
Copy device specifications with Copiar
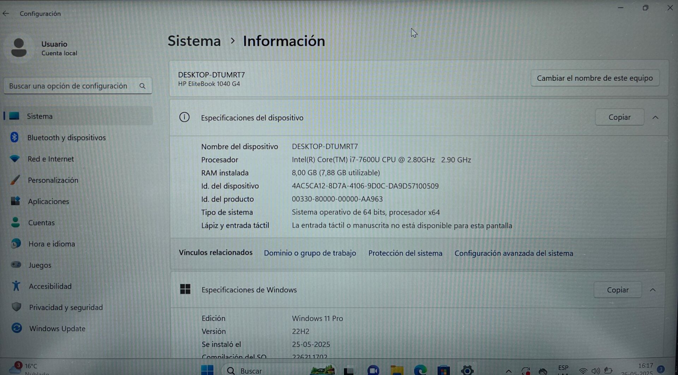point(619,117)
